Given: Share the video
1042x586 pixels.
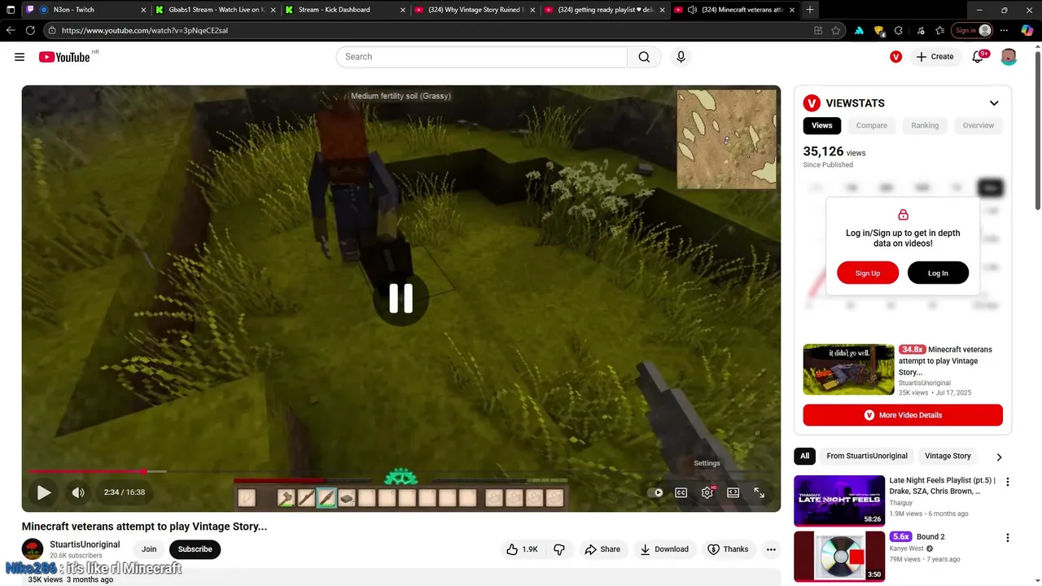Looking at the screenshot, I should [x=602, y=549].
